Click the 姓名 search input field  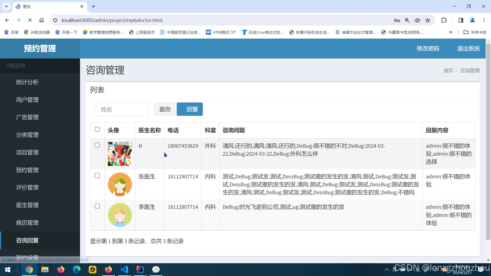[122, 109]
